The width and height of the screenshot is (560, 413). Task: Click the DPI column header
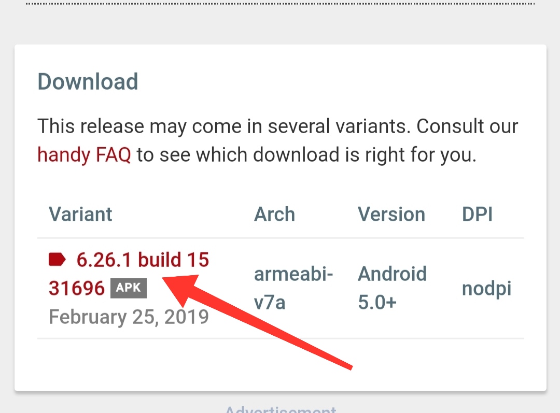[x=477, y=215]
